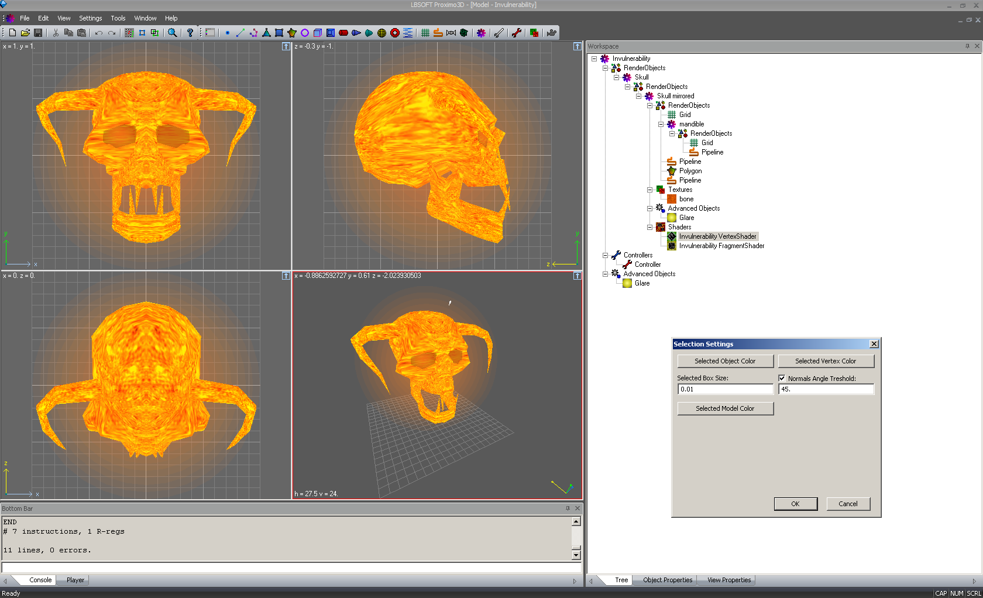Open the Tools menu

[x=118, y=18]
